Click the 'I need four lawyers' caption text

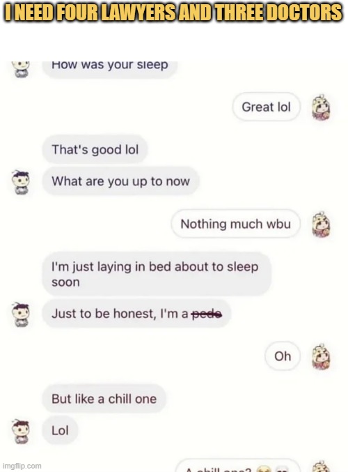coord(174,13)
